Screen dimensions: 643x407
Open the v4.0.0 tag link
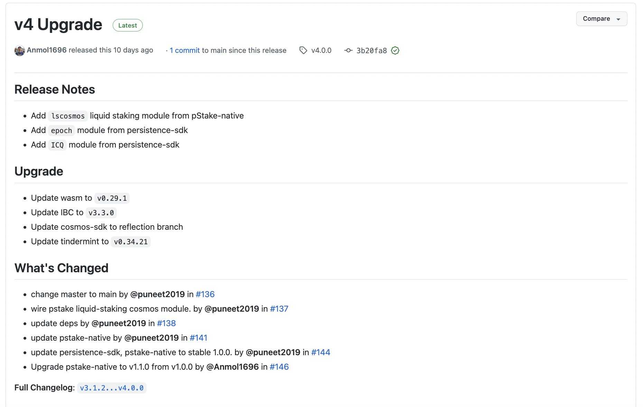[x=321, y=50]
